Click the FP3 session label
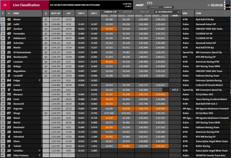The height and width of the screenshot is (158, 231). click(x=150, y=3)
